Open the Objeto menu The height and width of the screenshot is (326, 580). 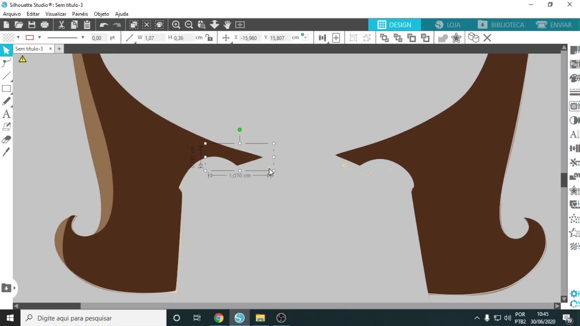click(101, 14)
